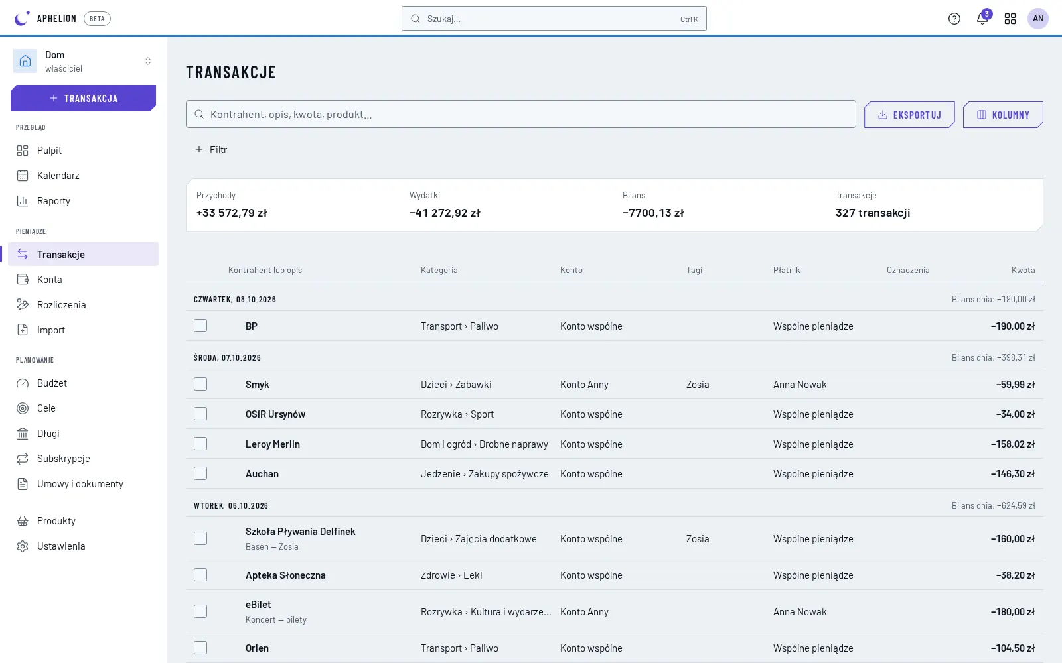Click the Cele target icon
The height and width of the screenshot is (663, 1062).
(x=23, y=408)
